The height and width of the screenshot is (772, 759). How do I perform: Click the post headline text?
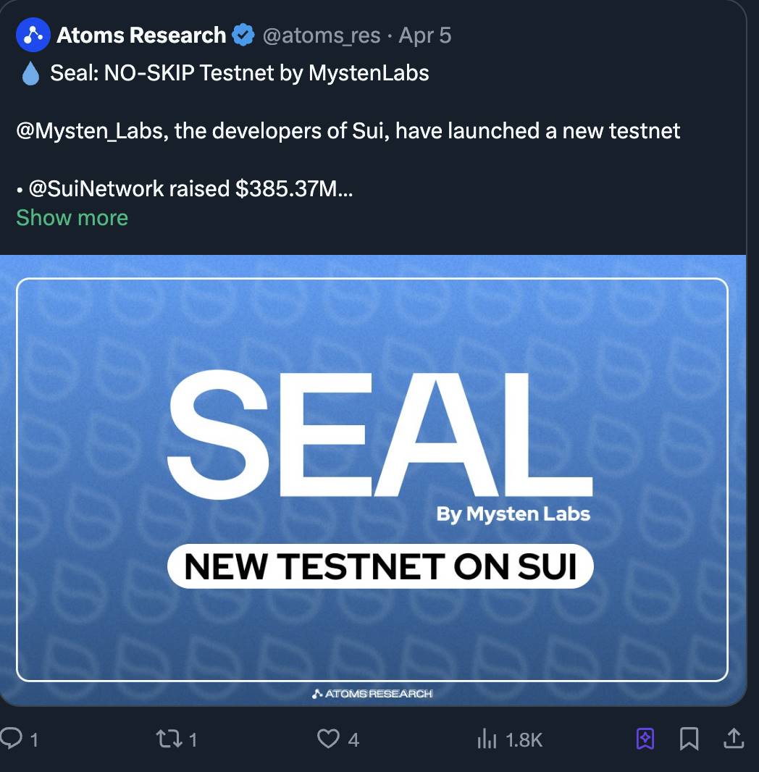[239, 73]
